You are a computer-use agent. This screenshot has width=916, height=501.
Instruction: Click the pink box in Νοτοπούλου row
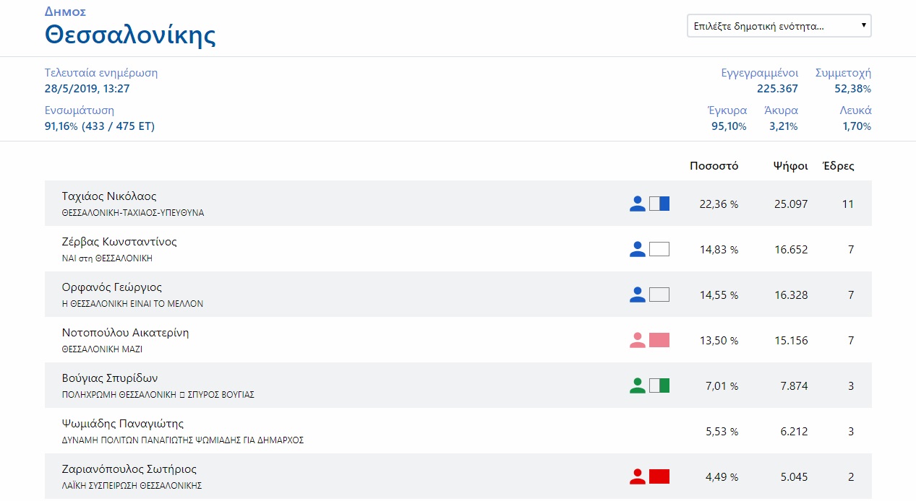pos(659,341)
